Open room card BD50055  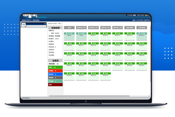[142, 67]
